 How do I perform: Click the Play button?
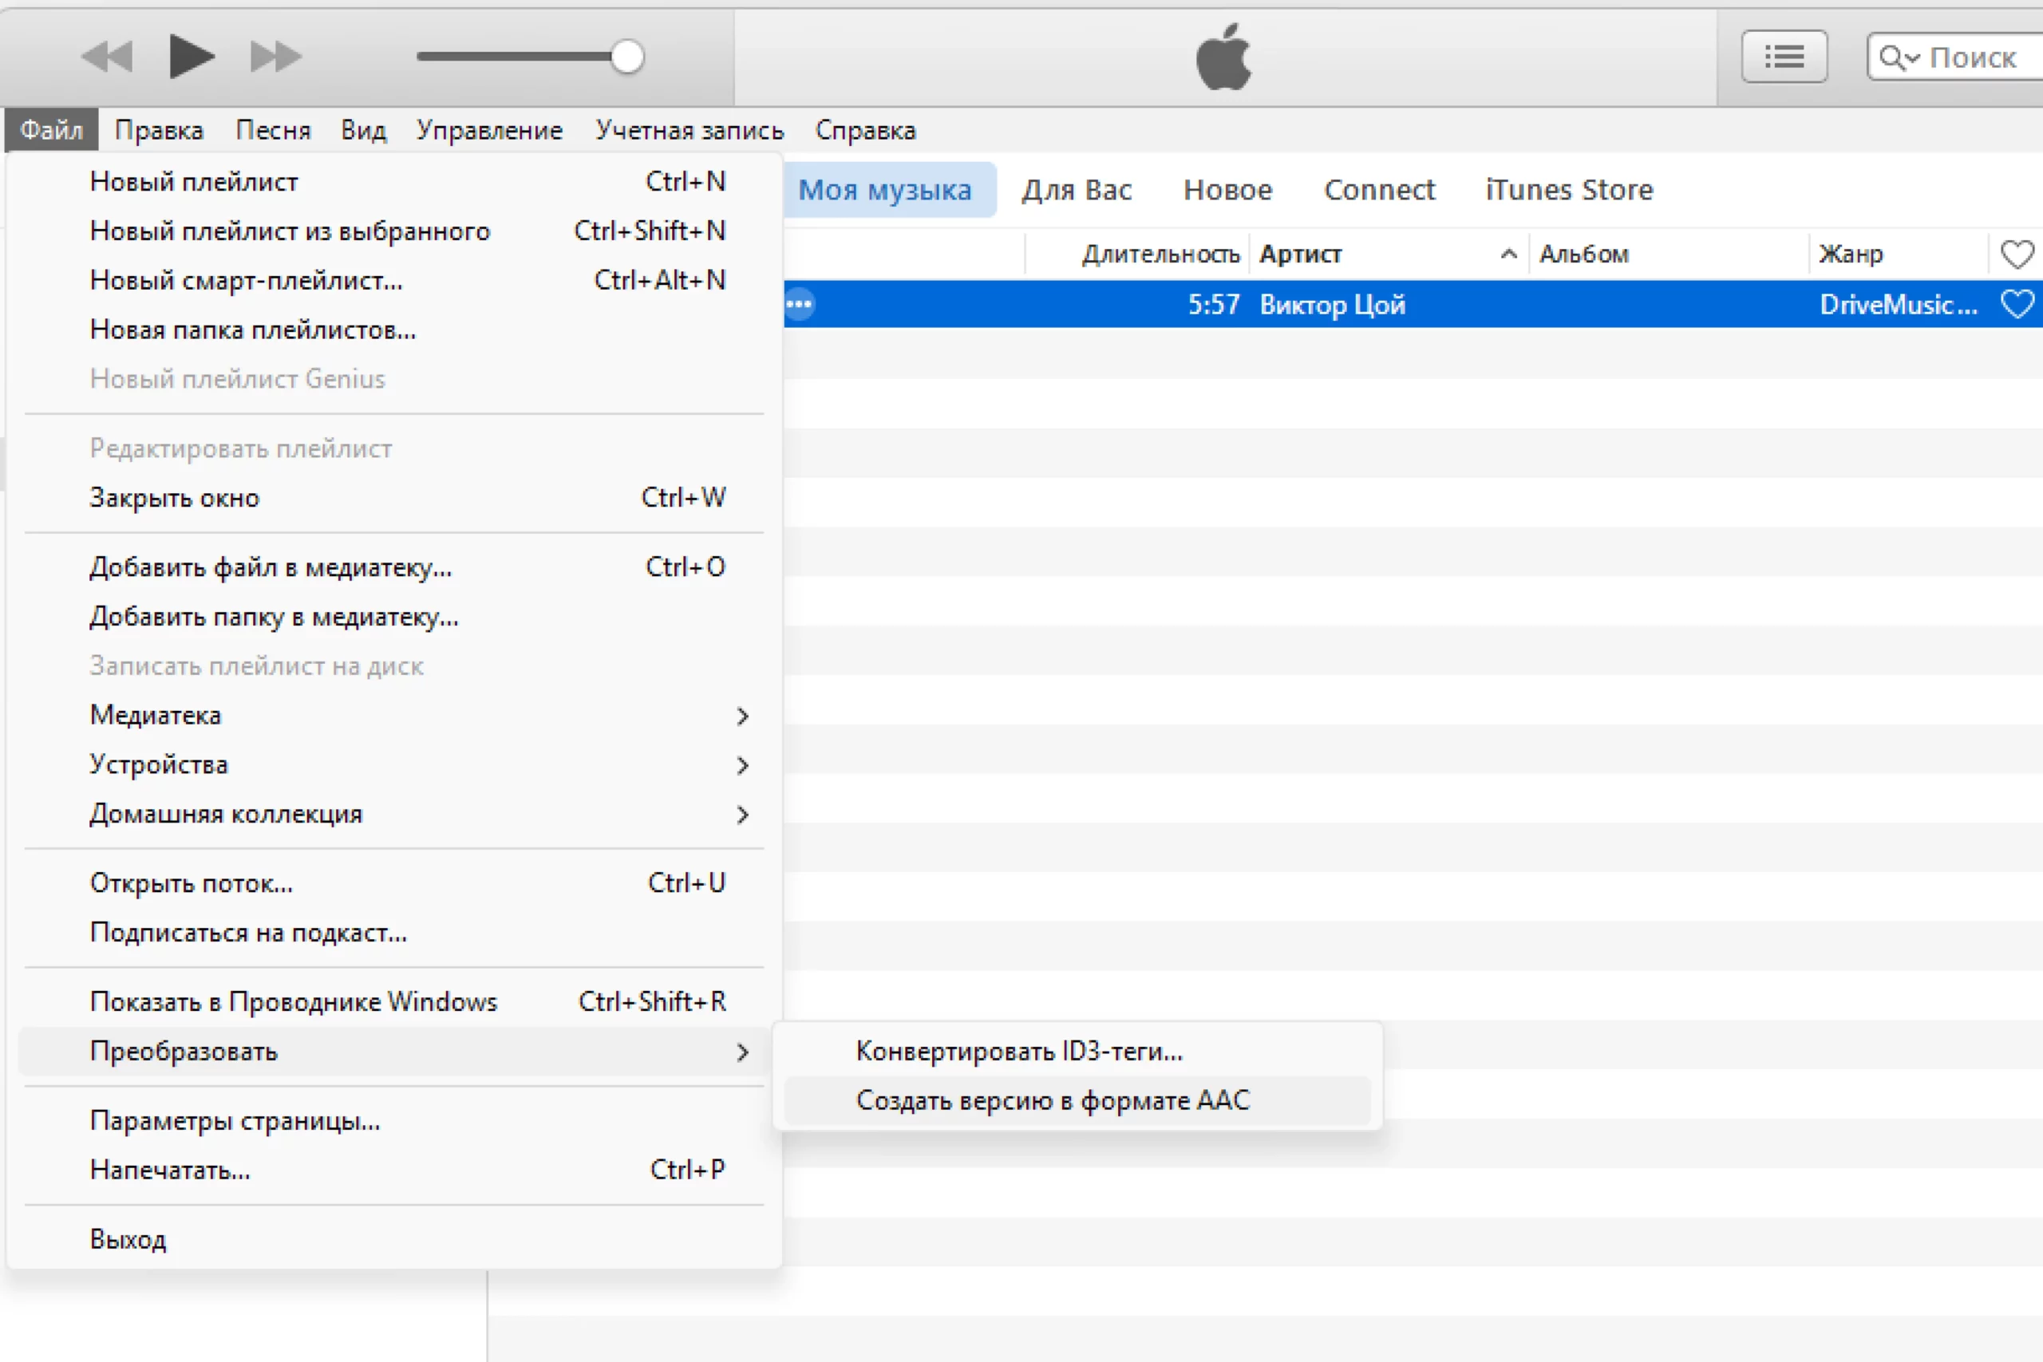click(190, 57)
